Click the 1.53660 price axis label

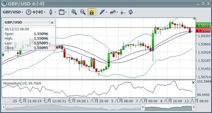click(204, 44)
